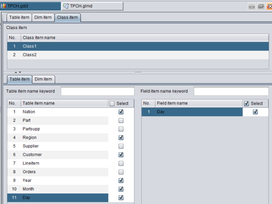This screenshot has width=272, height=204.
Task: Open the top Dim item tab
Action: tap(43, 17)
